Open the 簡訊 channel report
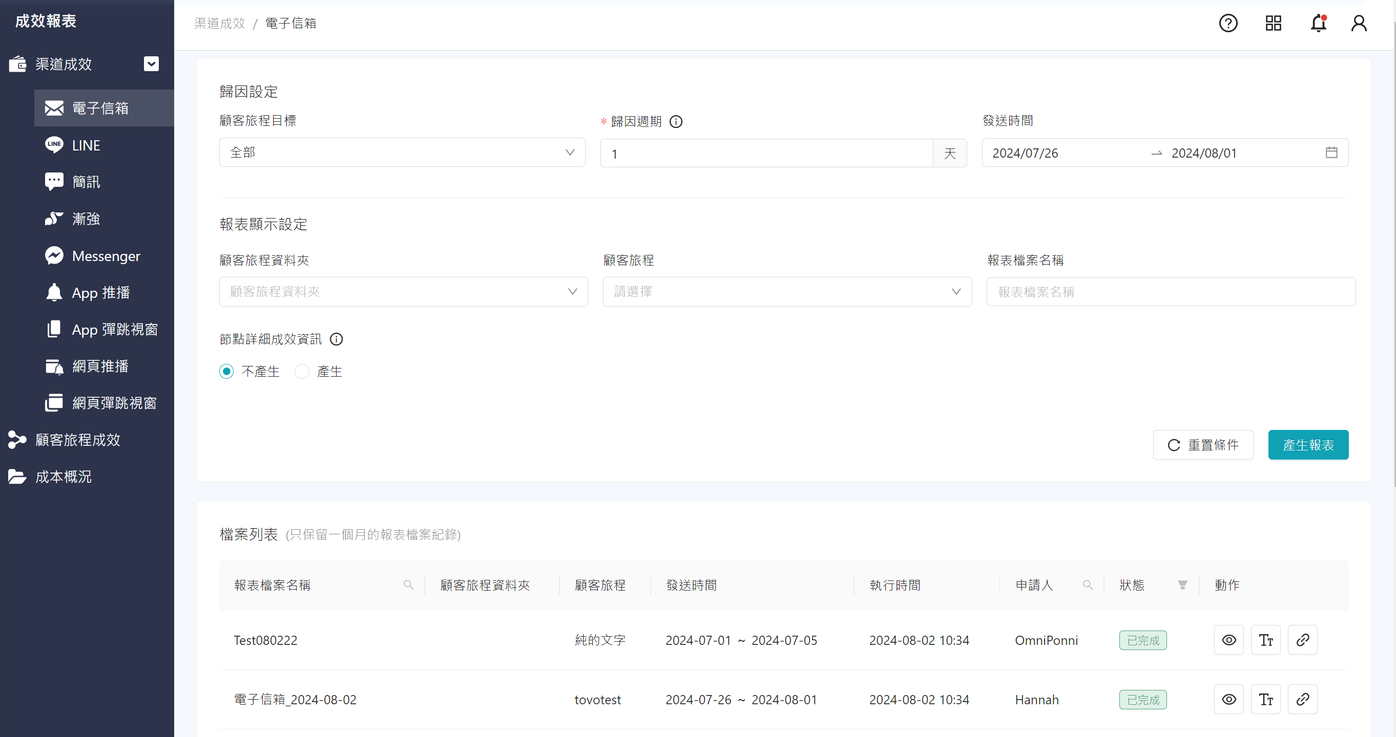 pos(86,181)
